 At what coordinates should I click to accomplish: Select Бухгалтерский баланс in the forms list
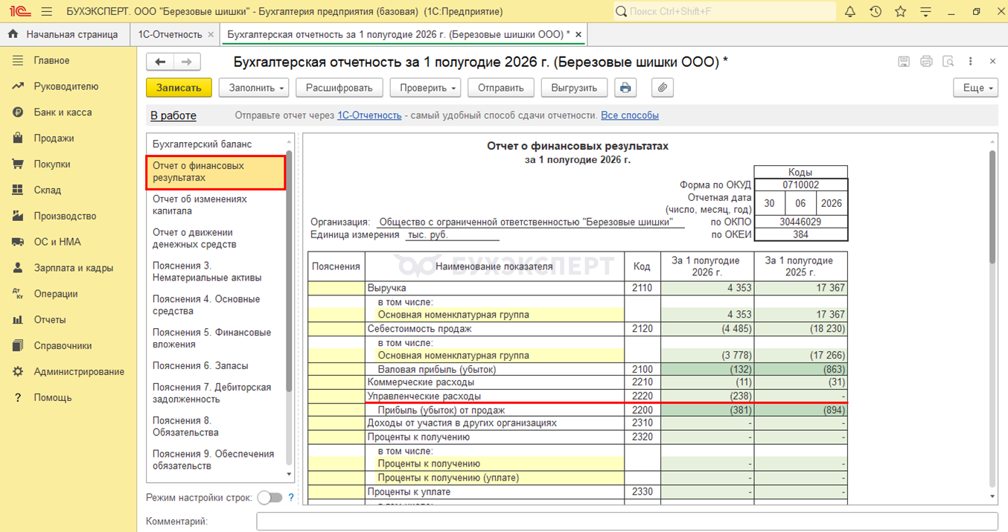point(202,144)
